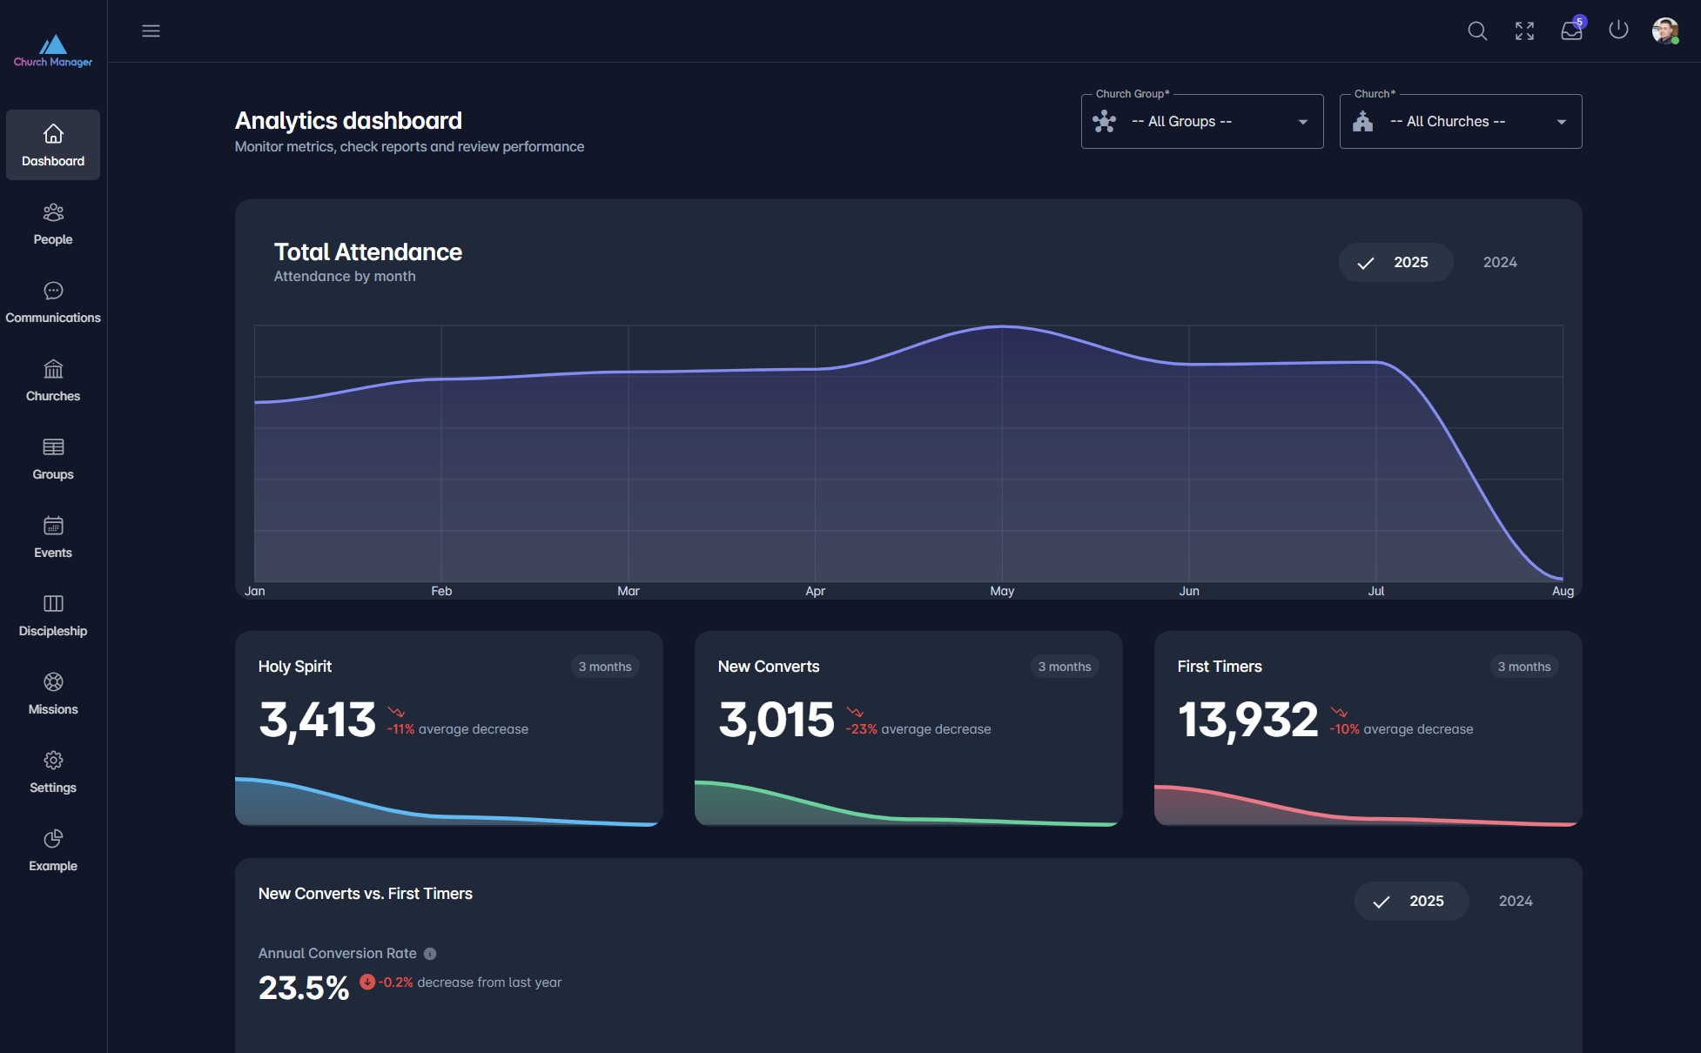Click the conversion rate info icon

430,954
